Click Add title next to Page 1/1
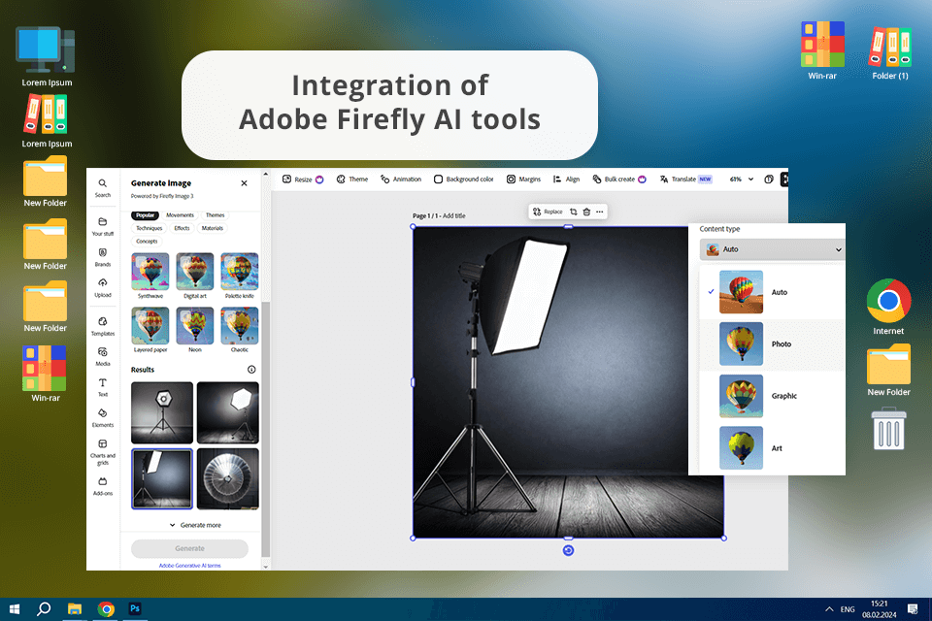The image size is (932, 621). pos(454,215)
